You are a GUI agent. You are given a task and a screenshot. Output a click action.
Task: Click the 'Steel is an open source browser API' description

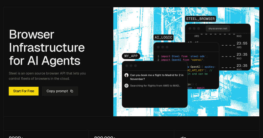[x=47, y=76]
